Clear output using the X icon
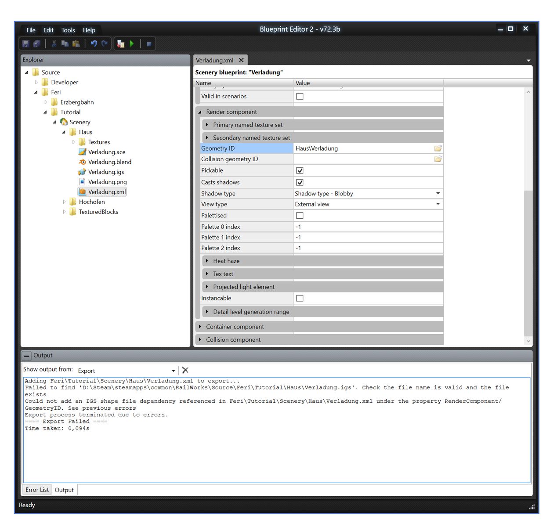The image size is (557, 527). click(185, 370)
